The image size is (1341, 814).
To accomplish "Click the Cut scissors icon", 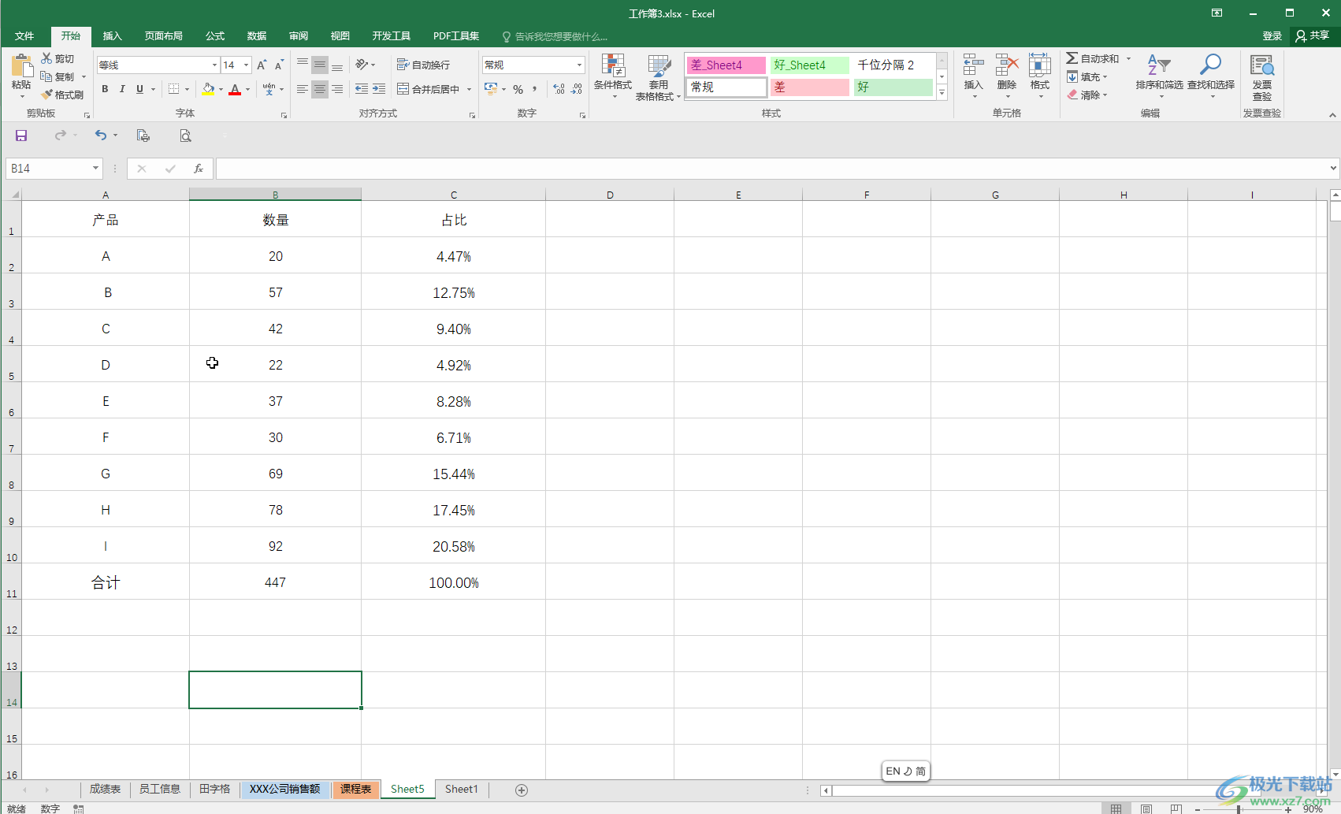I will [47, 59].
